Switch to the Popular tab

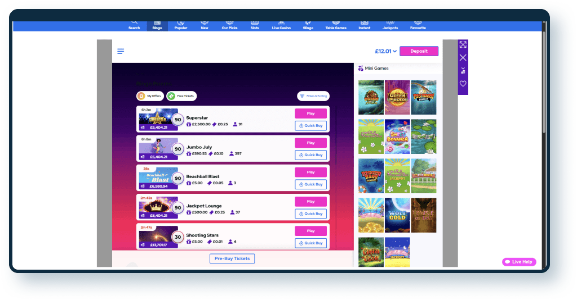[x=181, y=25]
